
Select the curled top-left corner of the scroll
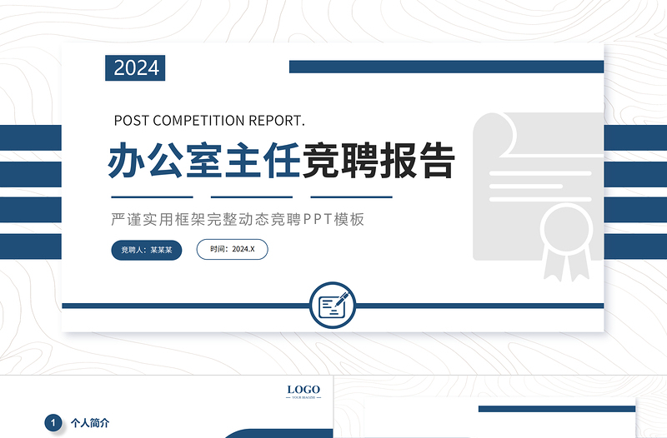click(489, 127)
